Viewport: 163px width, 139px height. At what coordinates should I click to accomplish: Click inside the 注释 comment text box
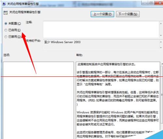coord(101,29)
